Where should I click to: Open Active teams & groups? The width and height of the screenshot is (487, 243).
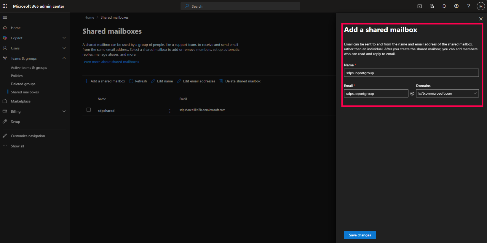click(x=29, y=68)
